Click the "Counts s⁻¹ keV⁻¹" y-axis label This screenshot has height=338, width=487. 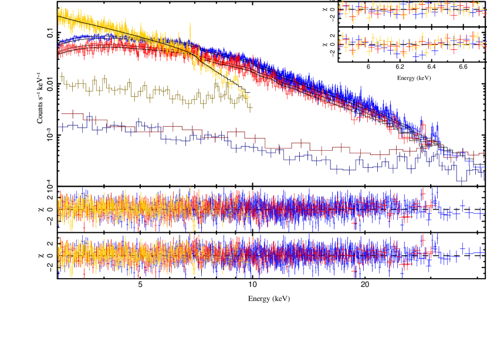(40, 98)
